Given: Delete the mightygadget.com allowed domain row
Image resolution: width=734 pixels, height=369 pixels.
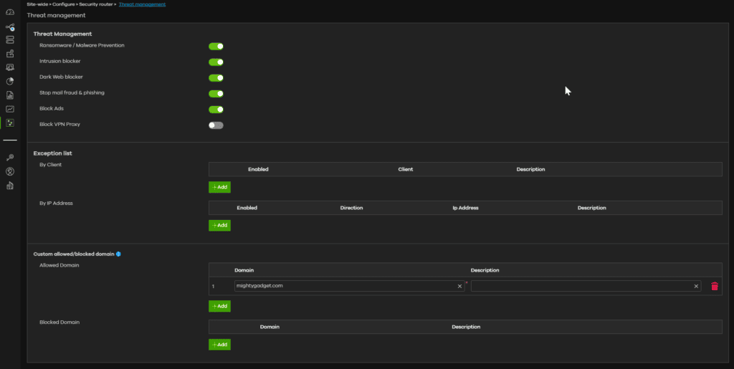Looking at the screenshot, I should [x=714, y=286].
